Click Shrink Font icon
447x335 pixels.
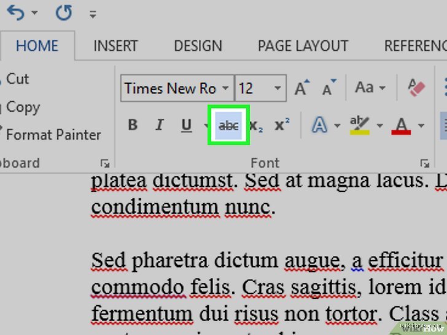coord(329,88)
